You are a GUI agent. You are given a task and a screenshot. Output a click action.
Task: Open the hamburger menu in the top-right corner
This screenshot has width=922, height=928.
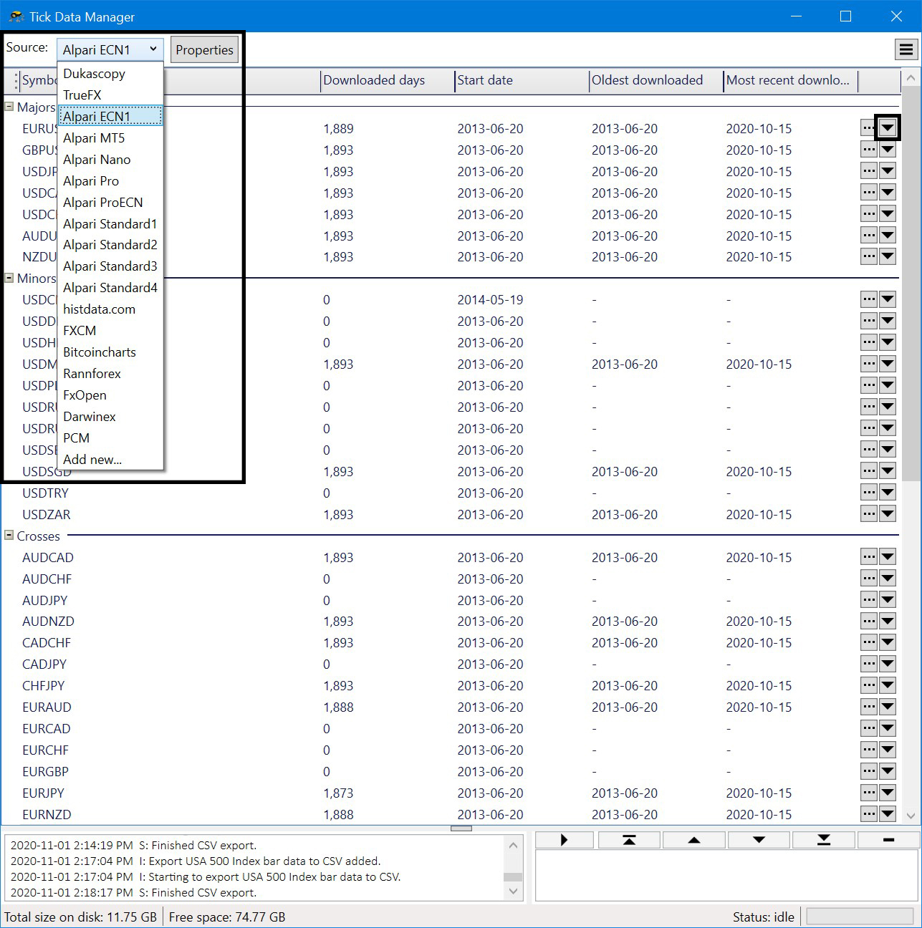(x=906, y=49)
